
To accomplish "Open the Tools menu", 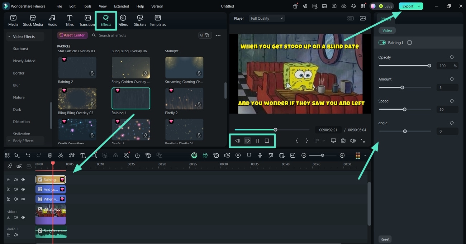I will 87,6.
